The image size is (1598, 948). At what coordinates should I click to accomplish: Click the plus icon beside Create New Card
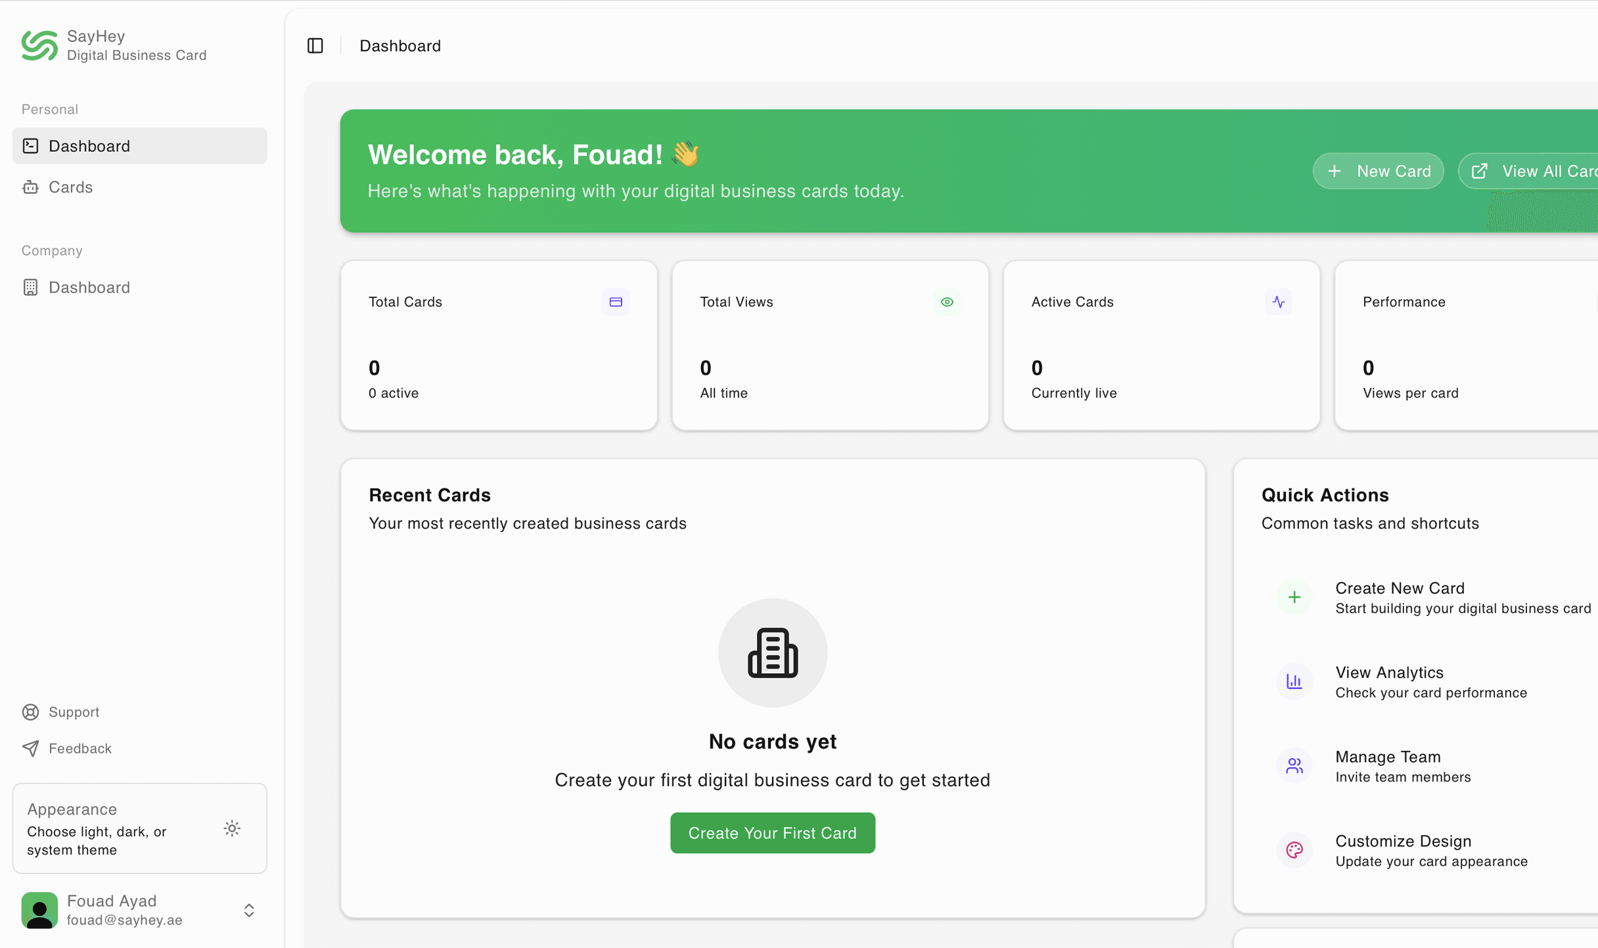tap(1294, 597)
